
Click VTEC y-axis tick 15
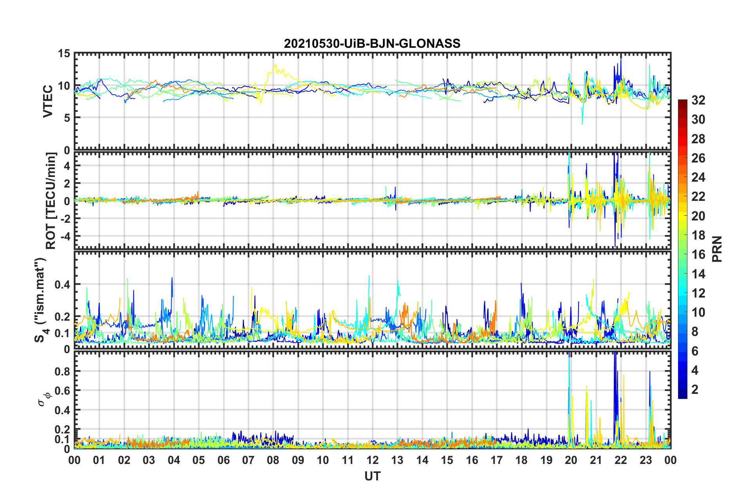point(64,54)
